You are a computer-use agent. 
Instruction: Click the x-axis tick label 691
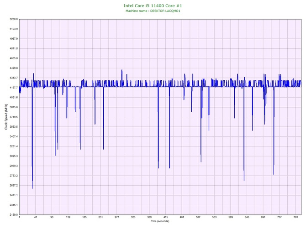pos(263,217)
